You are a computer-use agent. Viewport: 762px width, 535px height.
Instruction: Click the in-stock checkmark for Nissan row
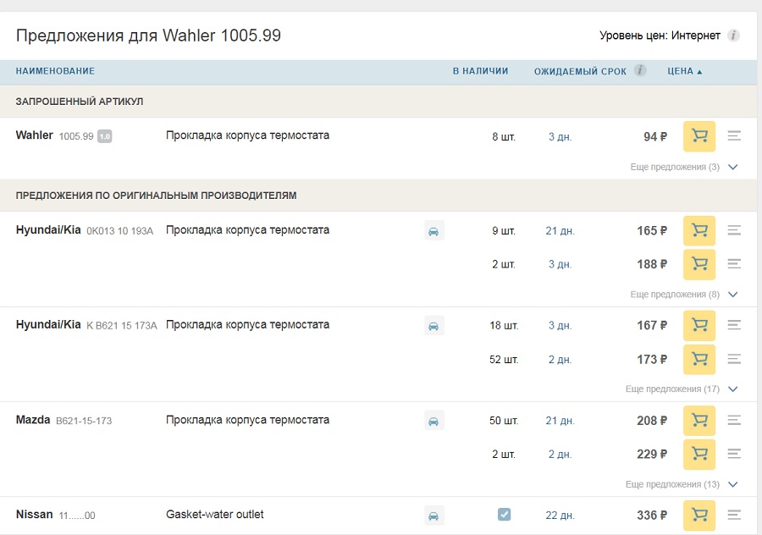504,514
